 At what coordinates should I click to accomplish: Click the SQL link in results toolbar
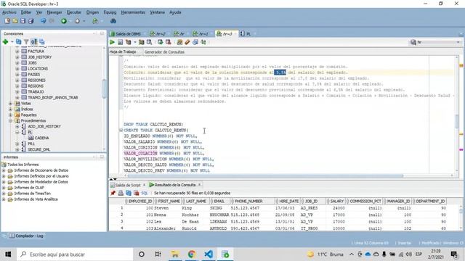click(145, 193)
